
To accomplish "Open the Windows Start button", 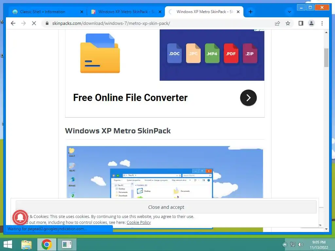I will [x=8, y=244].
